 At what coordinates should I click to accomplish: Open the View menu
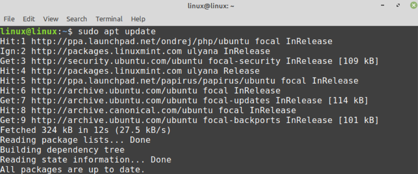tap(51, 19)
